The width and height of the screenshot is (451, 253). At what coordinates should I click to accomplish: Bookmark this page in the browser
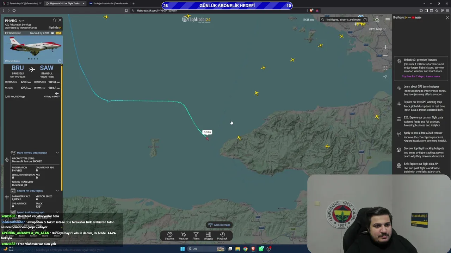tap(126, 11)
